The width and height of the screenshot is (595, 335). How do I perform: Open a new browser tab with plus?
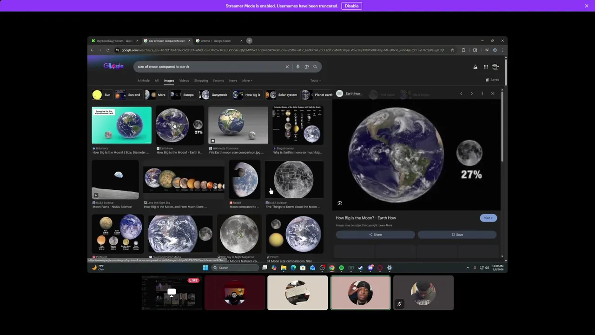(x=249, y=40)
